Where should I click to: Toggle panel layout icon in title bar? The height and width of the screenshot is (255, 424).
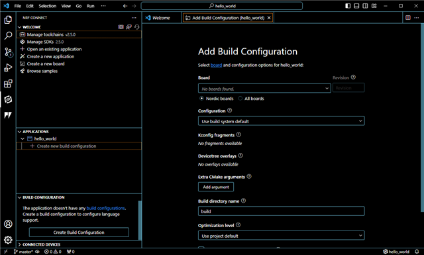(356, 6)
